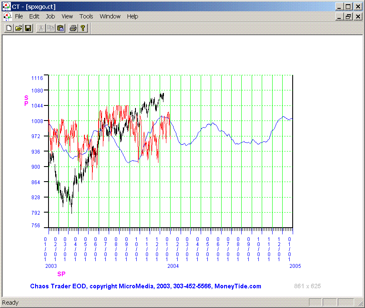The height and width of the screenshot is (308, 365).
Task: Open the Job menu
Action: tap(50, 16)
